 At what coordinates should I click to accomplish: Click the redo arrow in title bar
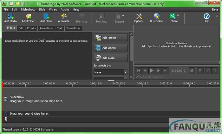click(x=34, y=3)
